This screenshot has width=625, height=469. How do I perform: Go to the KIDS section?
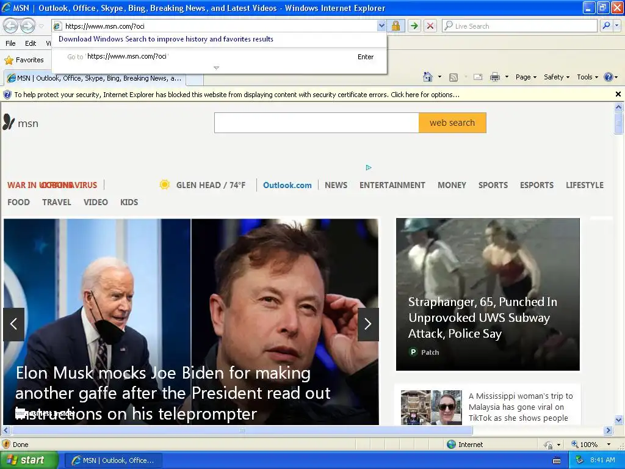click(x=129, y=202)
